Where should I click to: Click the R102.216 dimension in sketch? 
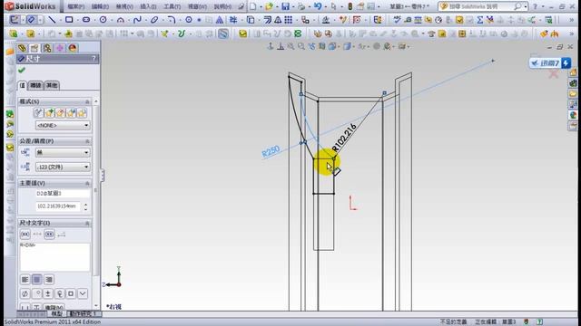(344, 138)
